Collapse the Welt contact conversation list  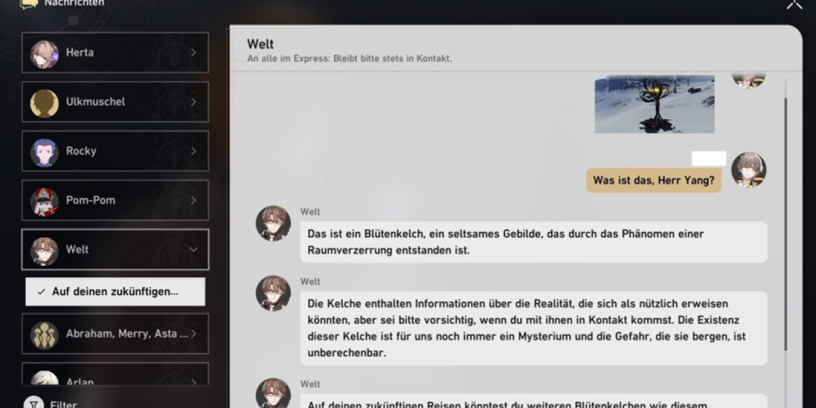point(193,250)
